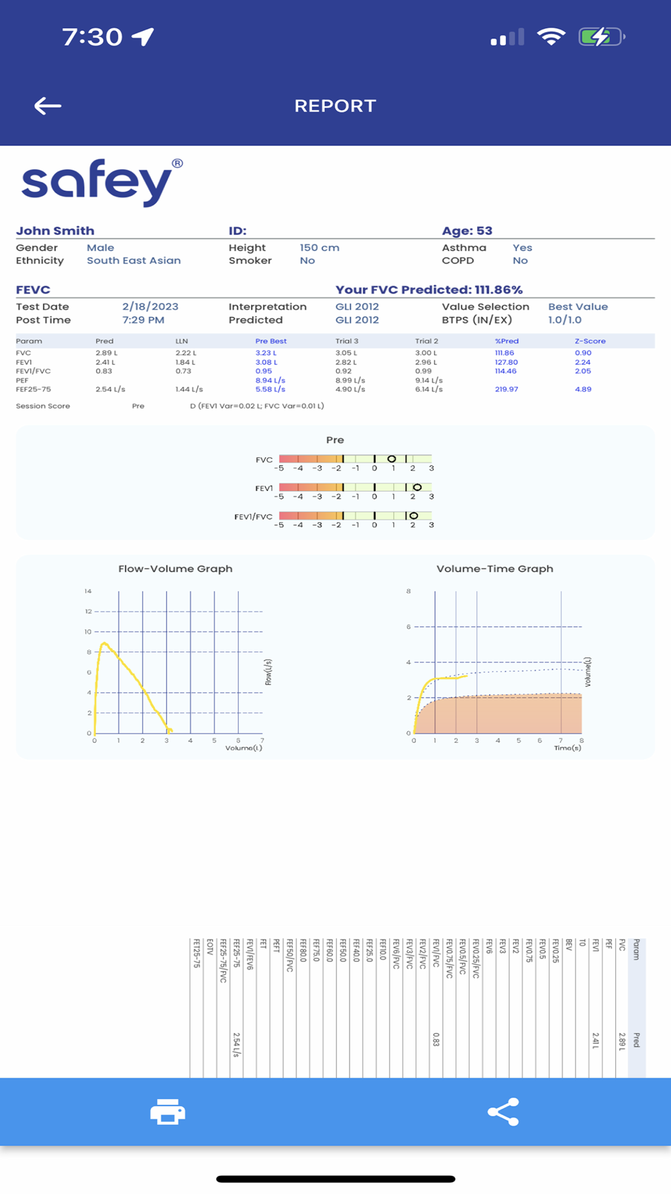Tap the PEF Pre Best value 8.94 L/s

pos(270,380)
